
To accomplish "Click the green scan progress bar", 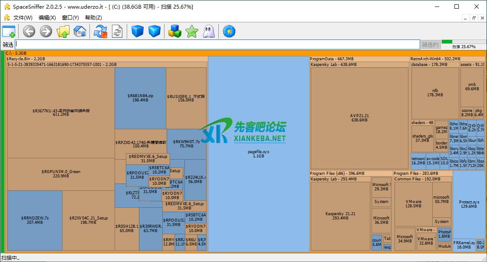I will tap(463, 42).
